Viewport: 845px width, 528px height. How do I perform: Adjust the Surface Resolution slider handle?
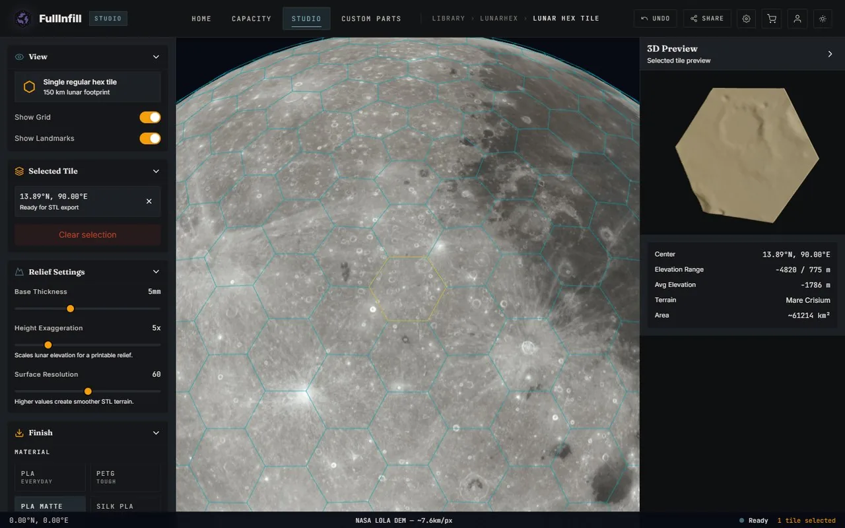point(88,391)
